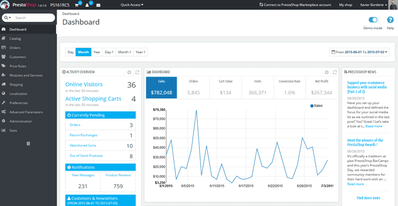Open Abandoned Carts link
398x206 pixels.
(83, 145)
